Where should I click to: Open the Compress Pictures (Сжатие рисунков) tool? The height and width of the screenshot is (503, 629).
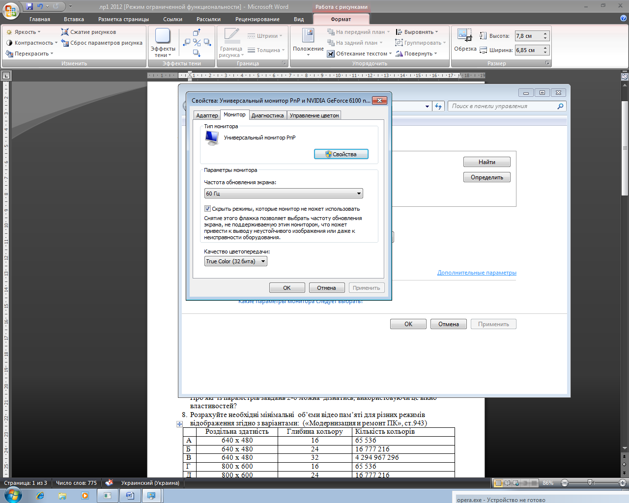[x=88, y=32]
